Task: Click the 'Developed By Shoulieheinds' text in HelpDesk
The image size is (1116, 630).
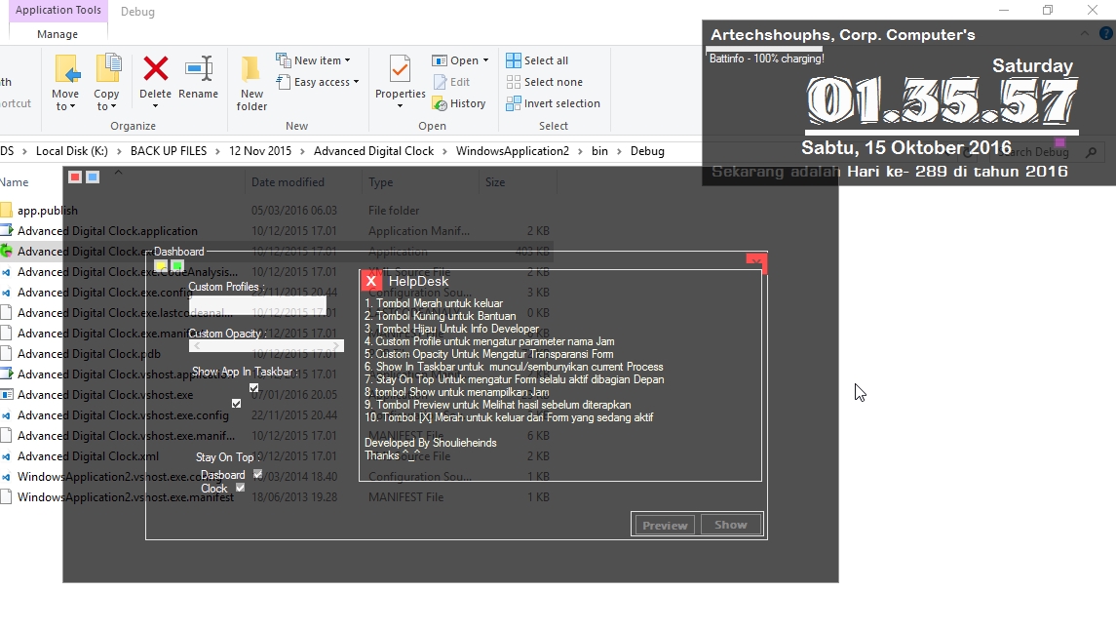Action: (431, 443)
